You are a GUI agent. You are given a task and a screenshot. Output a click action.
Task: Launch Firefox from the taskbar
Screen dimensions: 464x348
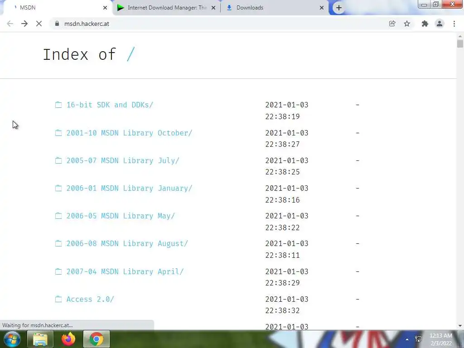68,339
